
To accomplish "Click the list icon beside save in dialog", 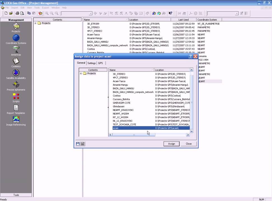I will 83,144.
